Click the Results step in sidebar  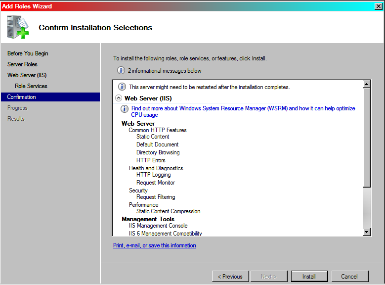pyautogui.click(x=16, y=119)
